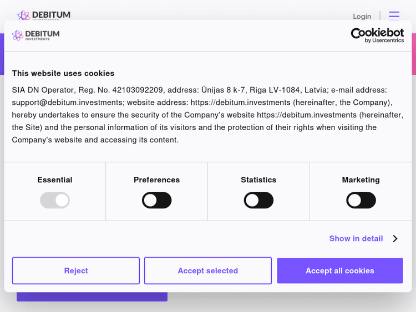Enable the Preferences cookies switch
Screen dimensions: 416x312
point(157,200)
